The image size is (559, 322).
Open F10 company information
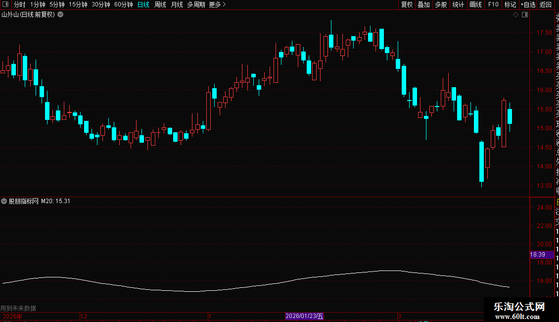click(493, 4)
